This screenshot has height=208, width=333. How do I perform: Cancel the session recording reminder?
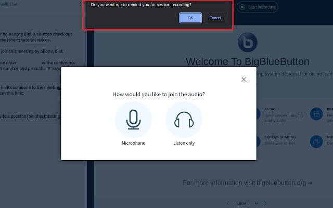215,18
